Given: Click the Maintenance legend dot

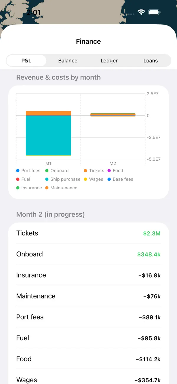Looking at the screenshot, I should 47,188.
